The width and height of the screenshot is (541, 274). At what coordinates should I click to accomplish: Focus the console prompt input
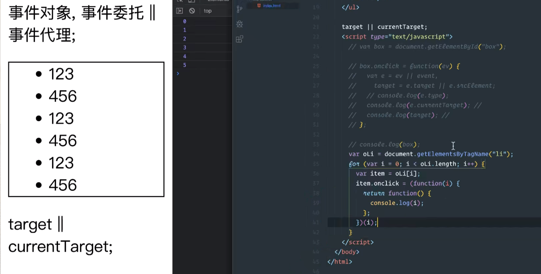pos(204,74)
